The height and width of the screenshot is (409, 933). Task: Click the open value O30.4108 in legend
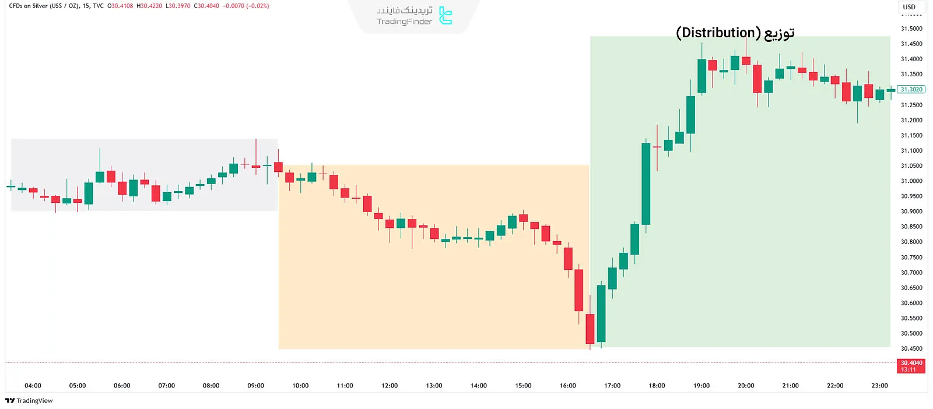click(x=120, y=6)
